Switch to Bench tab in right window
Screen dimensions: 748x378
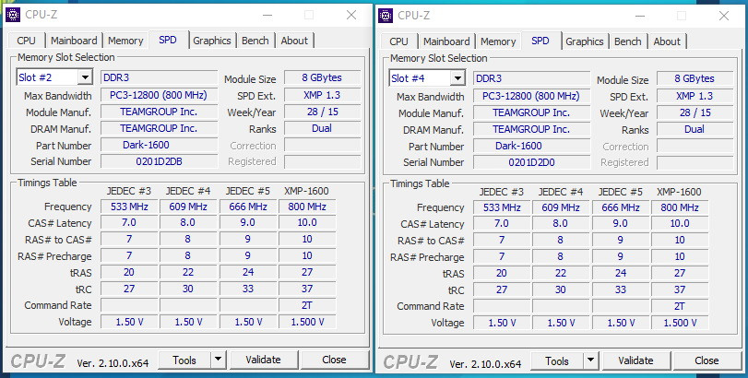point(628,41)
